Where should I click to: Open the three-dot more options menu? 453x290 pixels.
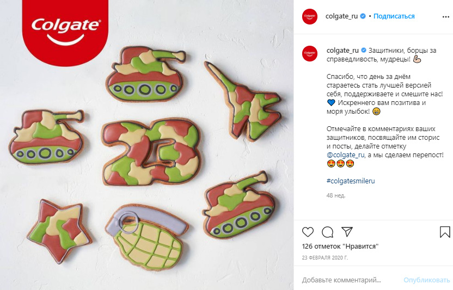pos(446,17)
